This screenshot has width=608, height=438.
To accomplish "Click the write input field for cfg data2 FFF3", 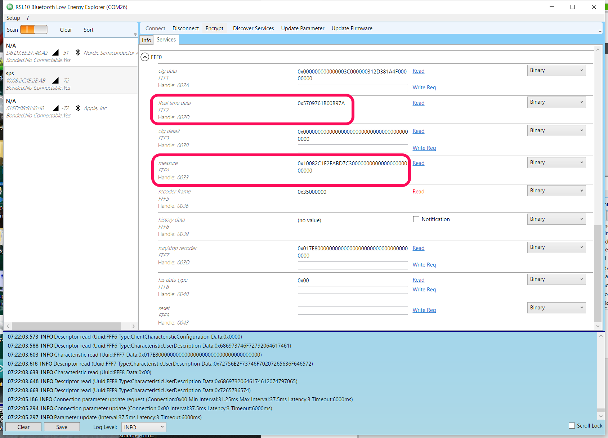I will click(x=353, y=148).
